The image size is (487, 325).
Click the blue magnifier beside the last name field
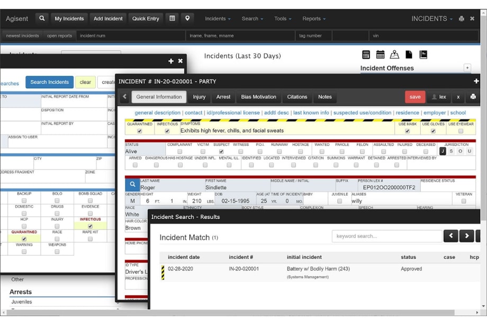132,184
